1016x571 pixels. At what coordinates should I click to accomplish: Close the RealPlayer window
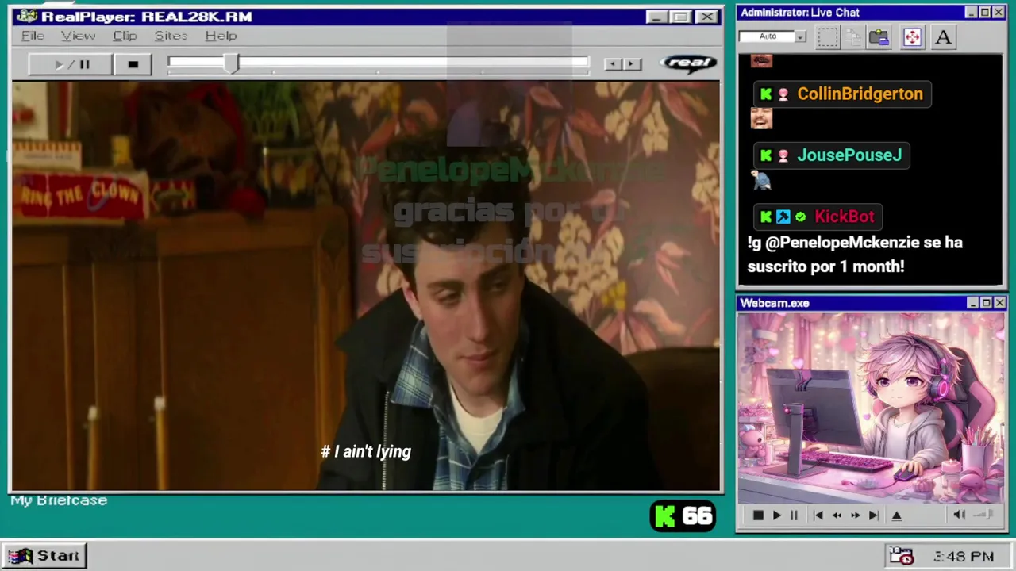point(706,17)
